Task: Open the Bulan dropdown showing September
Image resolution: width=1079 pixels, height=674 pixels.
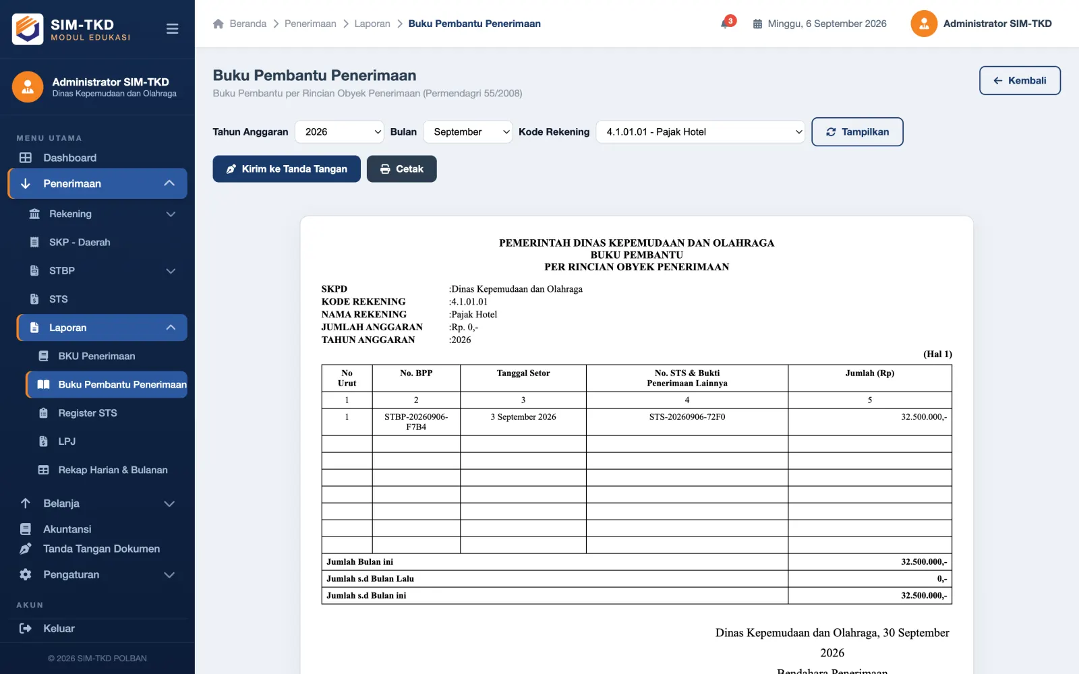Action: tap(468, 131)
